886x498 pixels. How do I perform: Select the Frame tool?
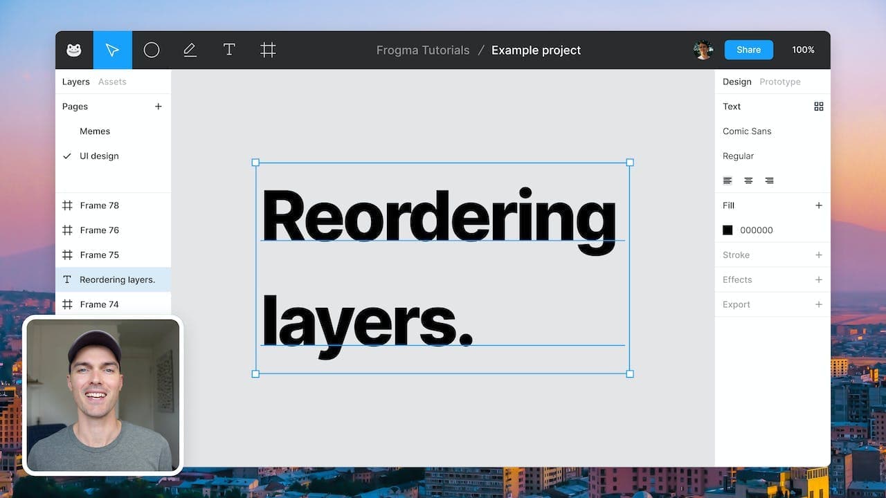(x=268, y=50)
